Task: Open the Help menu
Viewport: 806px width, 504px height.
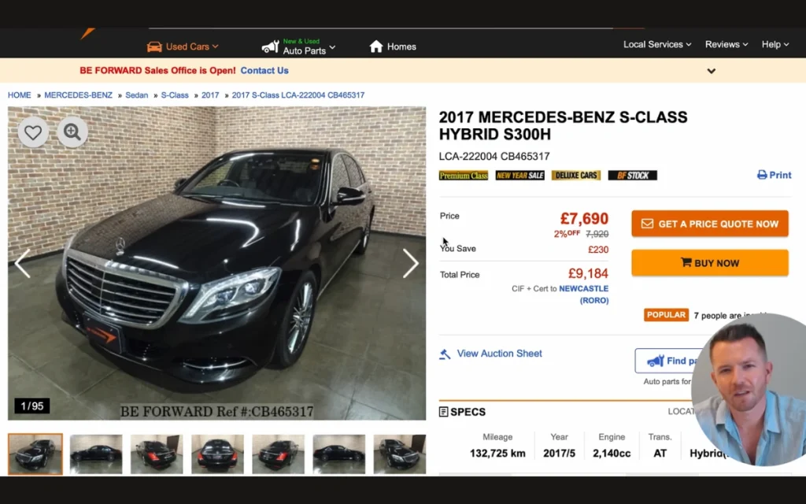Action: pos(775,45)
